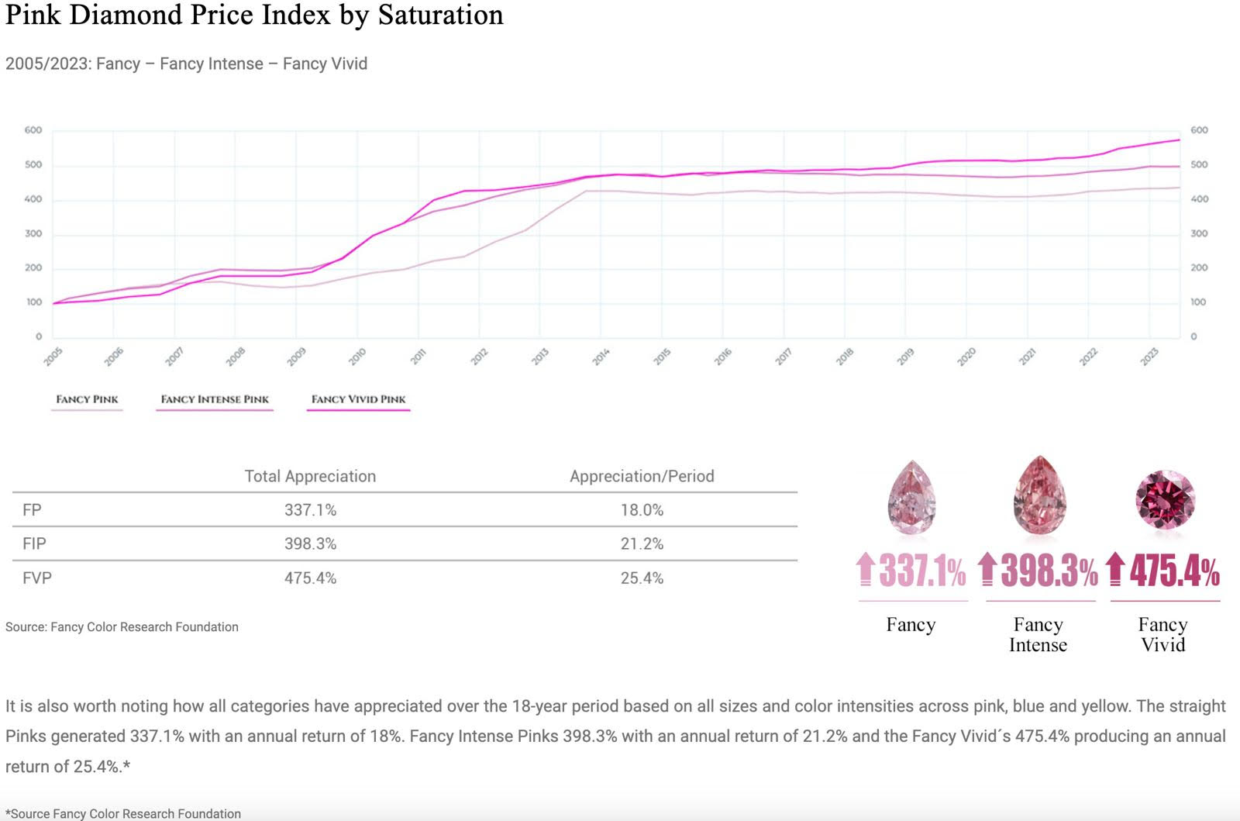Select the Fancy Intense pear diamond image
This screenshot has width=1240, height=821.
[1039, 495]
